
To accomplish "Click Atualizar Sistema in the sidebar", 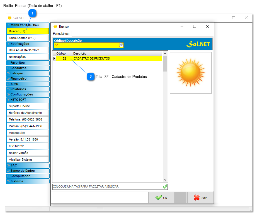I will coord(28,159).
